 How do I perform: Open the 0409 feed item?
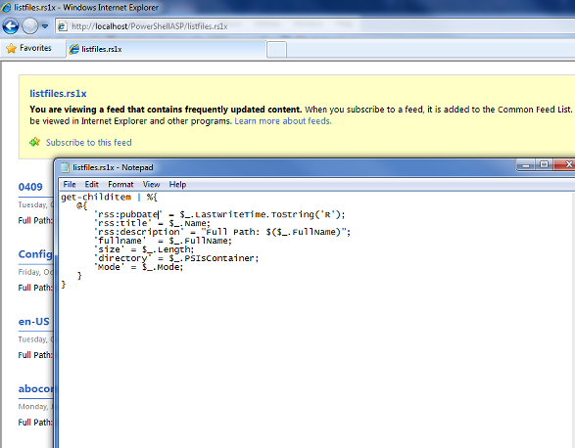click(x=30, y=187)
